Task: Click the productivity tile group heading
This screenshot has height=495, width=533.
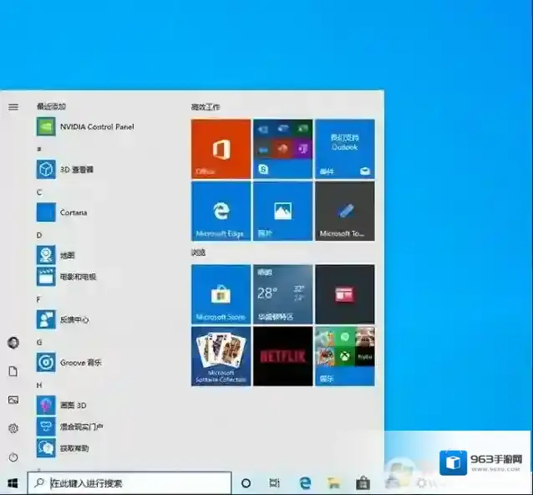Action: [206, 107]
